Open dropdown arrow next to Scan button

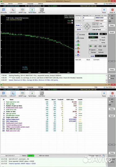click(x=81, y=25)
